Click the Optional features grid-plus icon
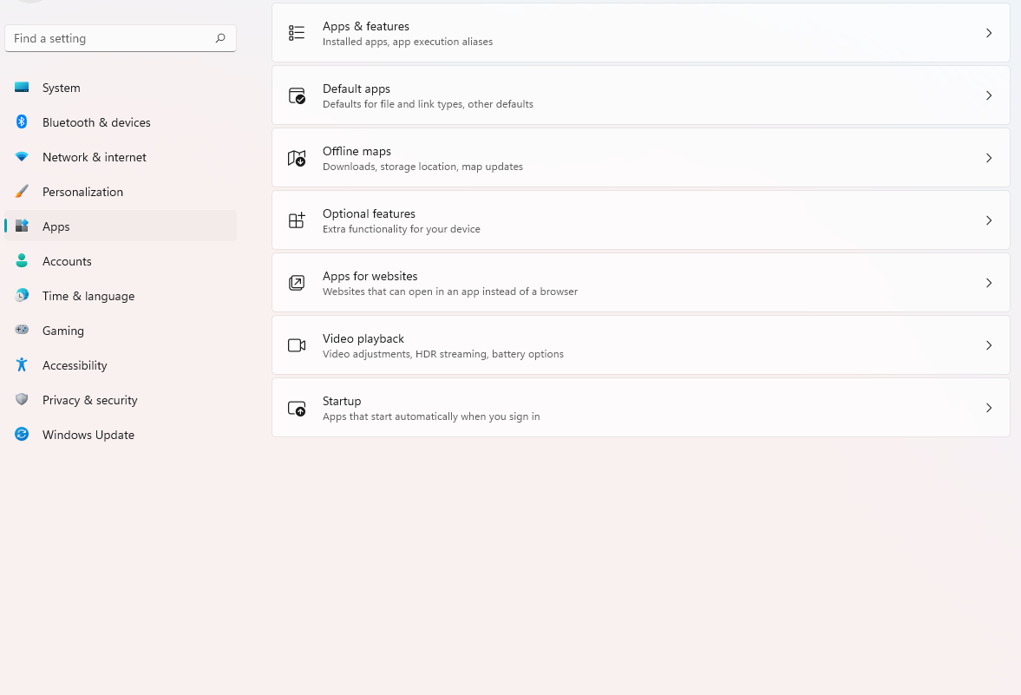This screenshot has width=1021, height=695. pos(297,220)
